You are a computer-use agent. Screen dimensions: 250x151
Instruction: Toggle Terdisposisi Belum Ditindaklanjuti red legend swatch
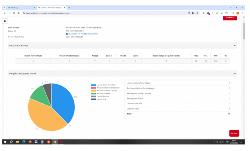click(93, 88)
